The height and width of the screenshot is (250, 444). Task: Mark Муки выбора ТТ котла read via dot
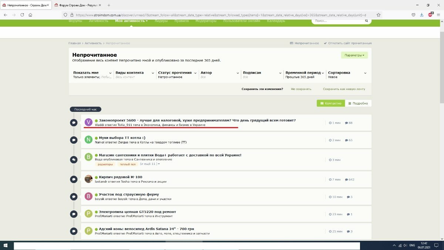click(96, 138)
